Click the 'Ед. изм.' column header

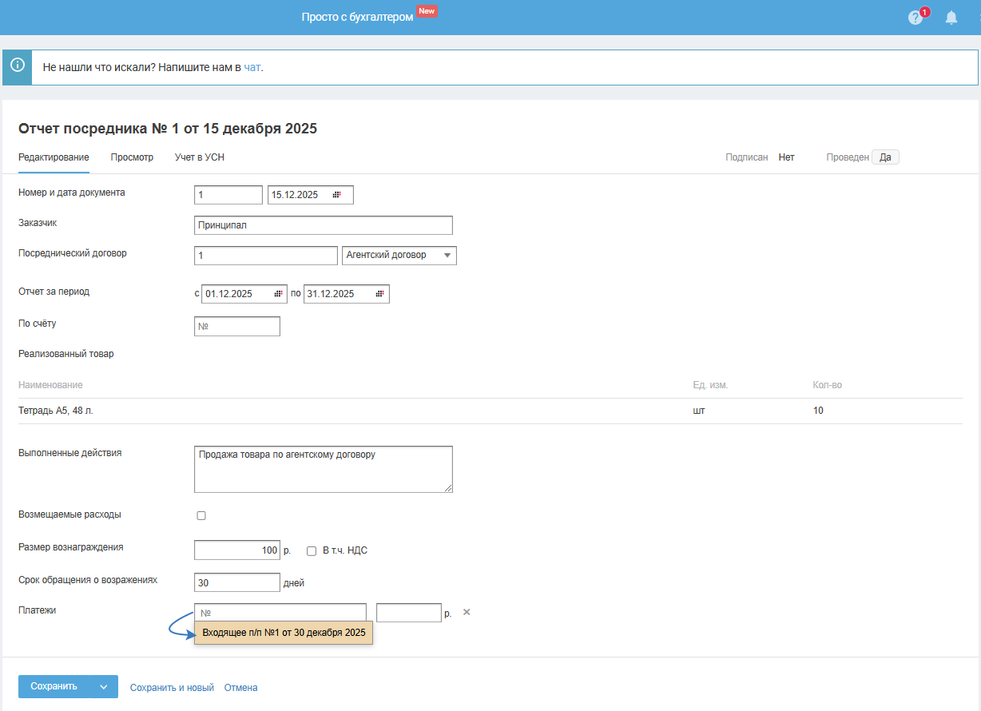(x=710, y=385)
